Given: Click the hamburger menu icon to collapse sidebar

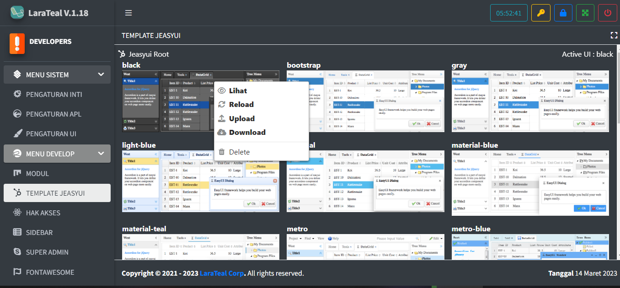Looking at the screenshot, I should point(128,12).
